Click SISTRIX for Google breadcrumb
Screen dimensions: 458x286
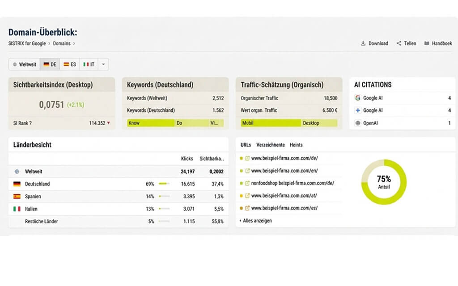coord(27,43)
